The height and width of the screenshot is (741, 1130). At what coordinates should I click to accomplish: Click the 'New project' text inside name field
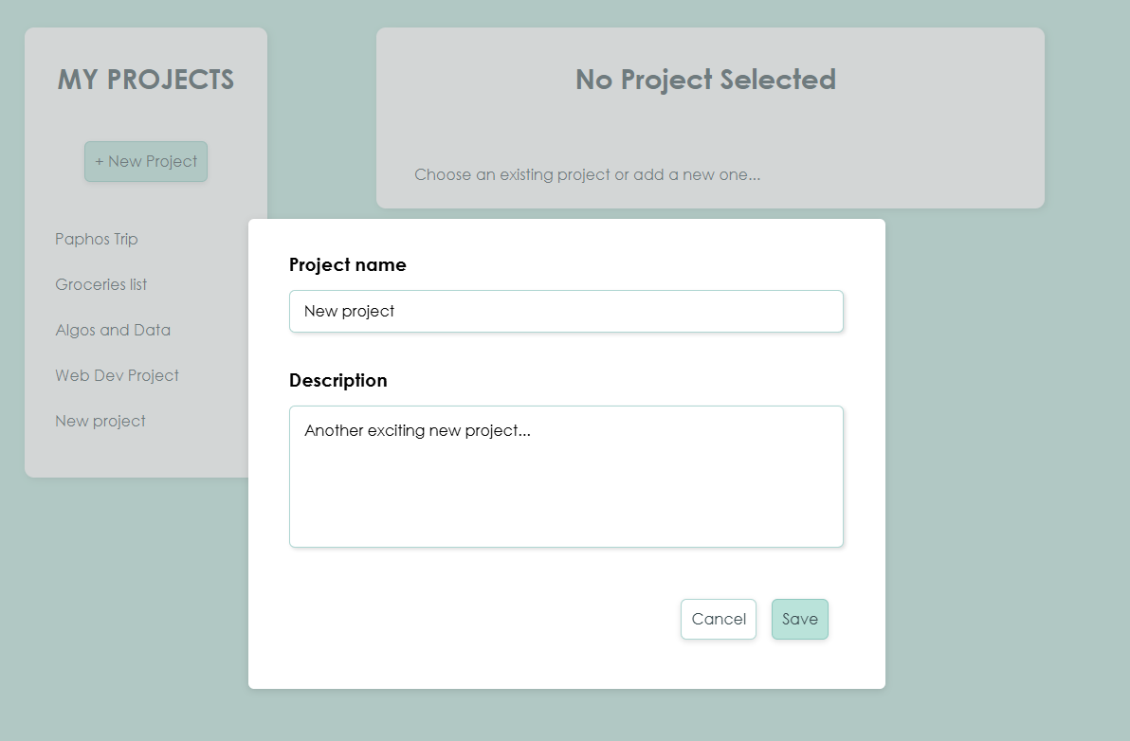349,311
